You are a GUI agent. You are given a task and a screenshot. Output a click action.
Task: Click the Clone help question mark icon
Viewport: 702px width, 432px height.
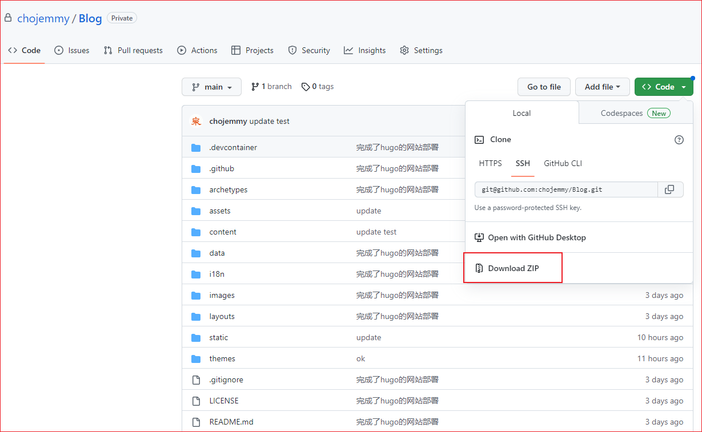pyautogui.click(x=679, y=140)
